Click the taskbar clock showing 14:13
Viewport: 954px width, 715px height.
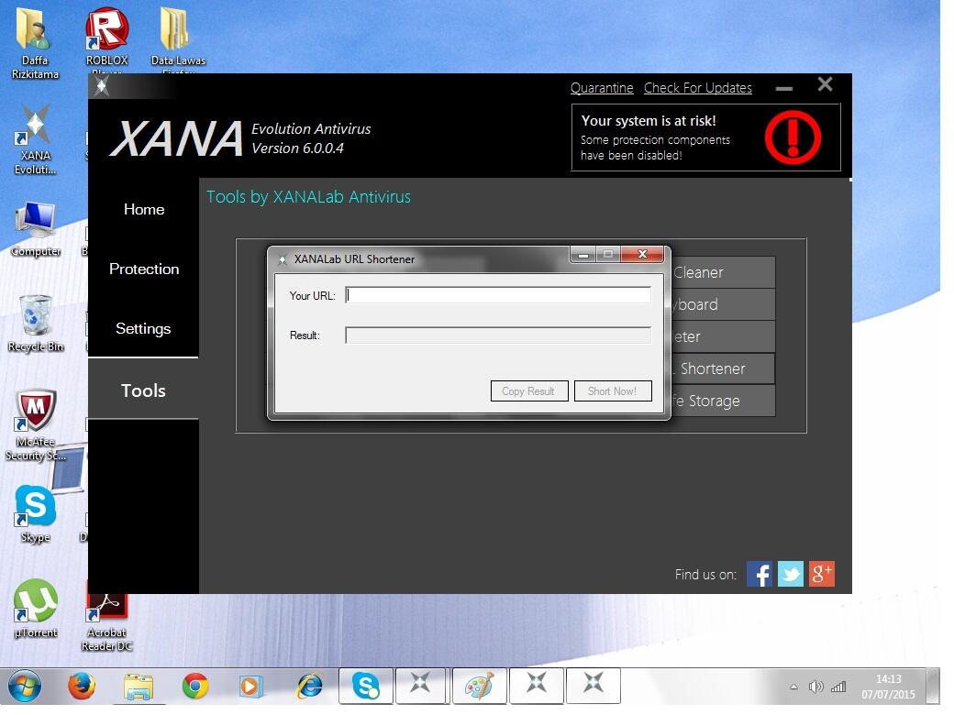[x=888, y=687]
